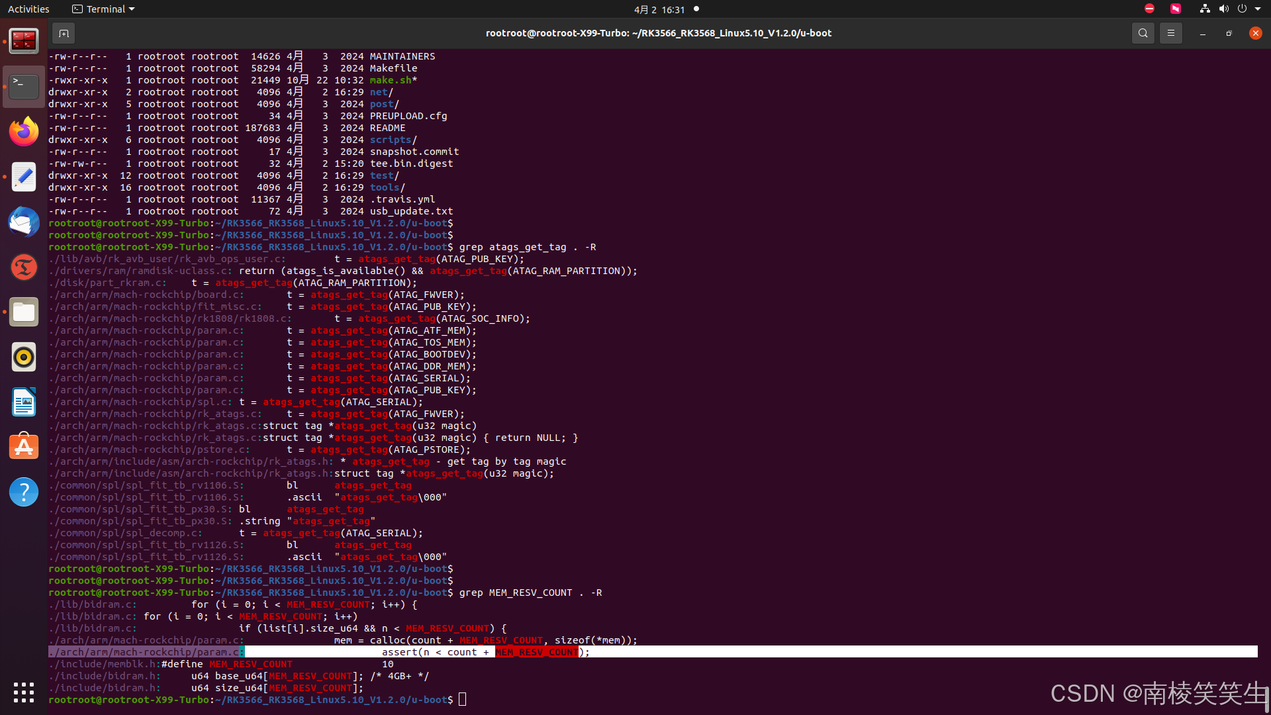The width and height of the screenshot is (1271, 715).
Task: Open the Activities overview
Action: coord(28,9)
